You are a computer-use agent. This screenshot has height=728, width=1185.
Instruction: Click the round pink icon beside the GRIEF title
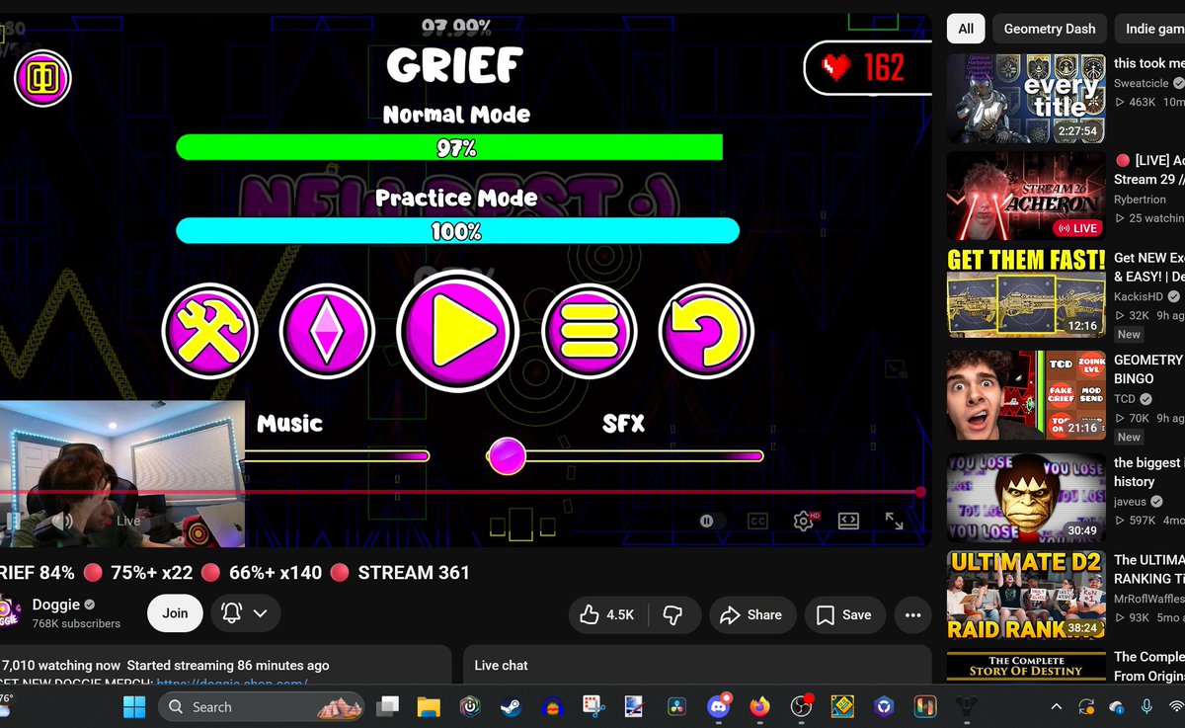[42, 78]
